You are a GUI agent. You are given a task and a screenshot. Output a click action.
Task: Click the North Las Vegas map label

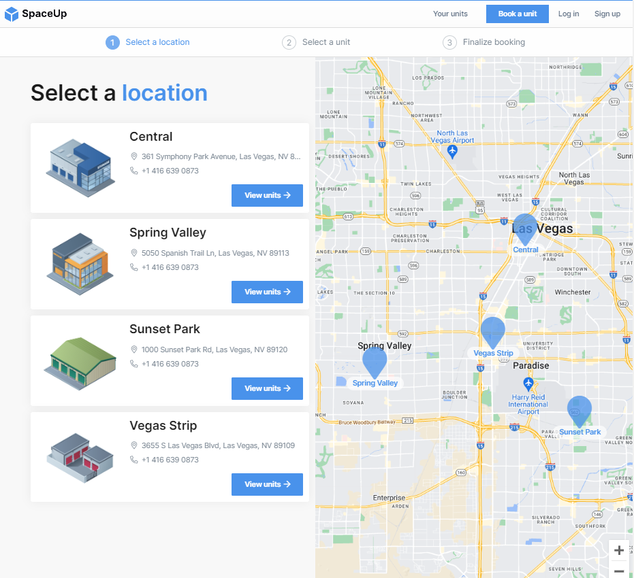pyautogui.click(x=574, y=178)
